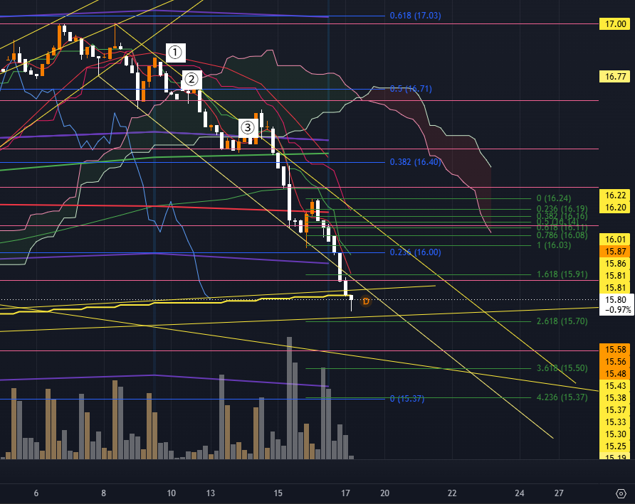
Task: Select the 15.43 price axis label
Action: tap(615, 386)
